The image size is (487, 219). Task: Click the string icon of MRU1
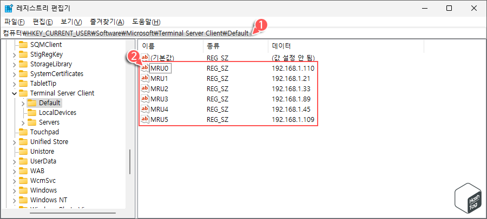coord(145,78)
